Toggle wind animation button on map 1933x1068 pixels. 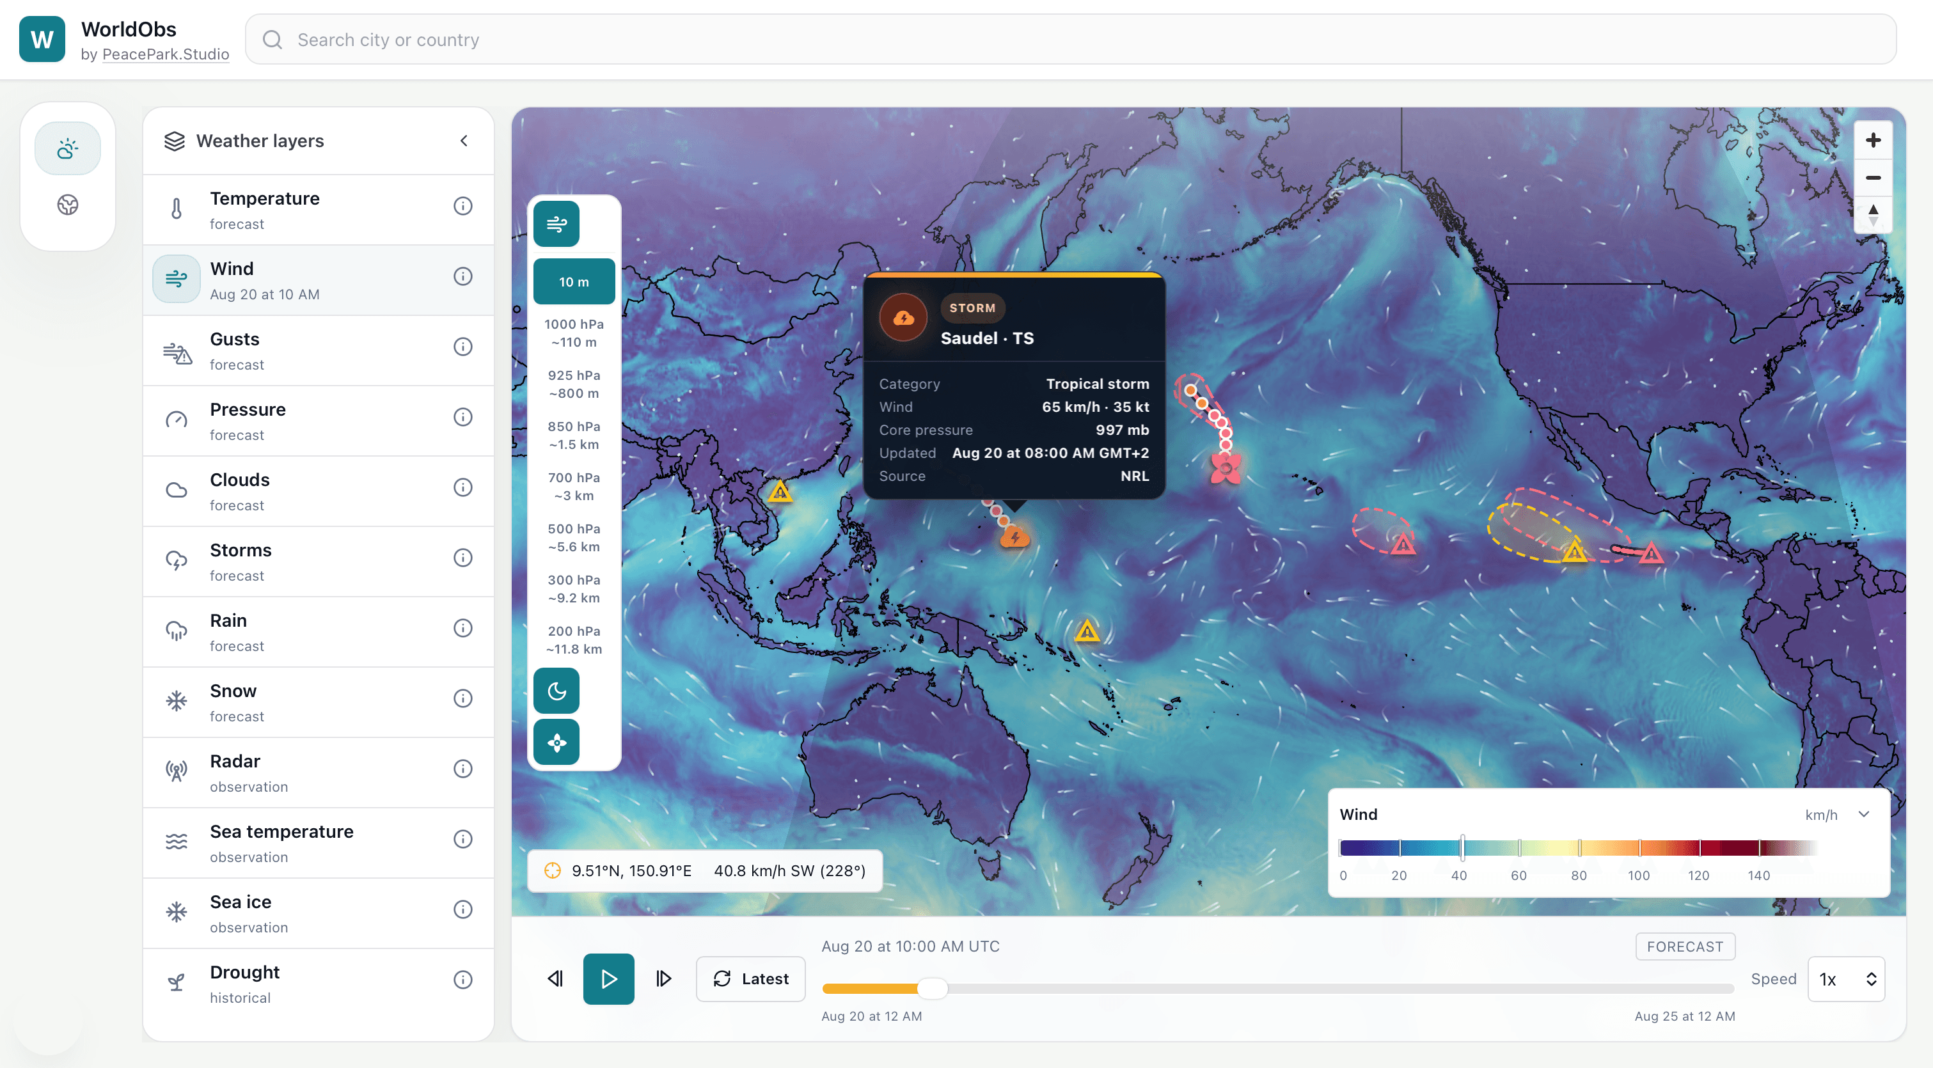click(556, 223)
